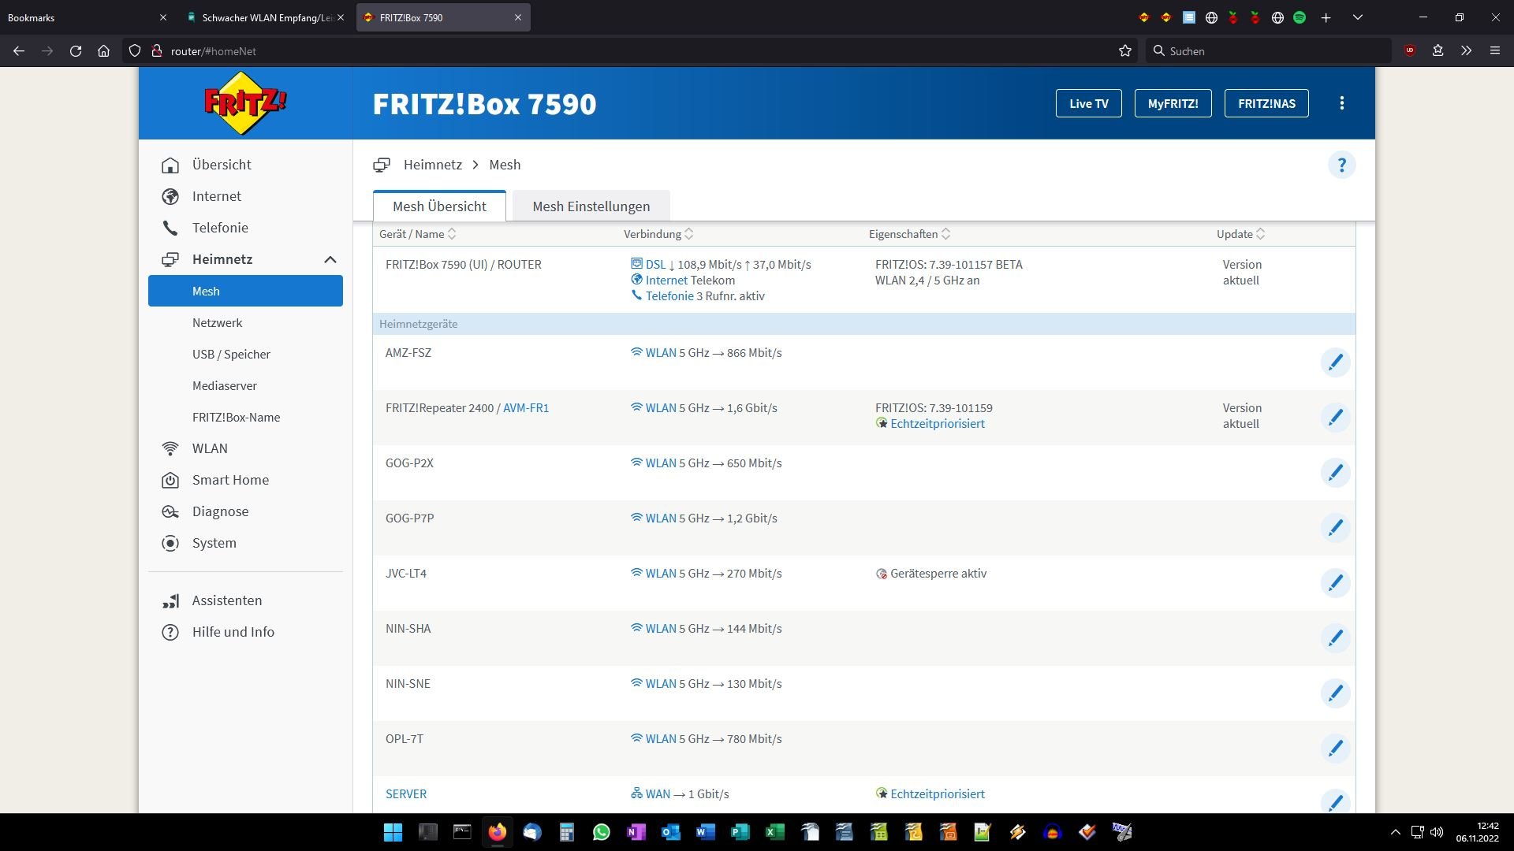Open the AVM-FR1 repeater link
Image resolution: width=1514 pixels, height=851 pixels.
[525, 408]
